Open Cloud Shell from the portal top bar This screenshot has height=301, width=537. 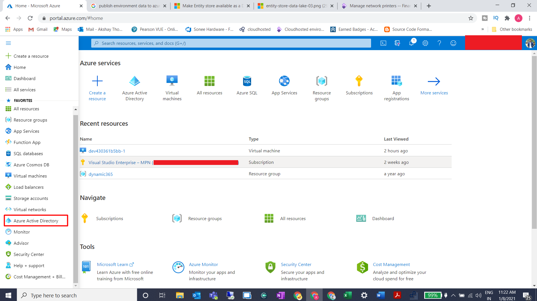[383, 43]
